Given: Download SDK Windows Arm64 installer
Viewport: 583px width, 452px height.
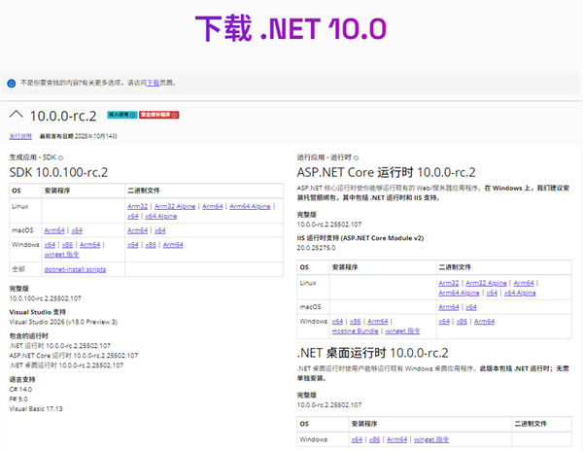Looking at the screenshot, I should pyautogui.click(x=90, y=244).
